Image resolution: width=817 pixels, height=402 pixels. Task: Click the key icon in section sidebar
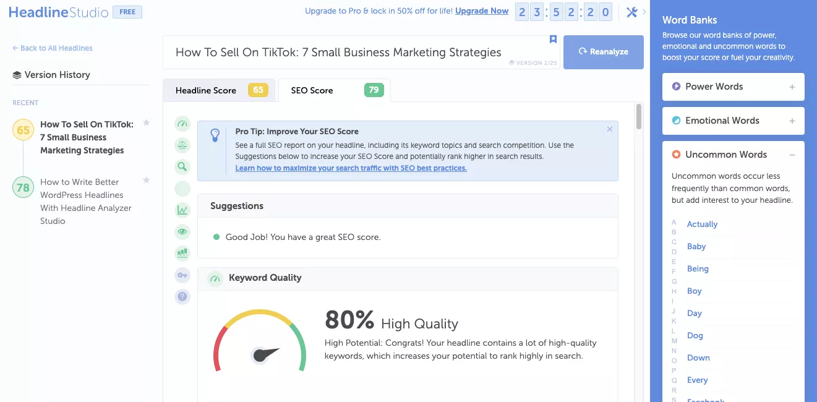(182, 275)
